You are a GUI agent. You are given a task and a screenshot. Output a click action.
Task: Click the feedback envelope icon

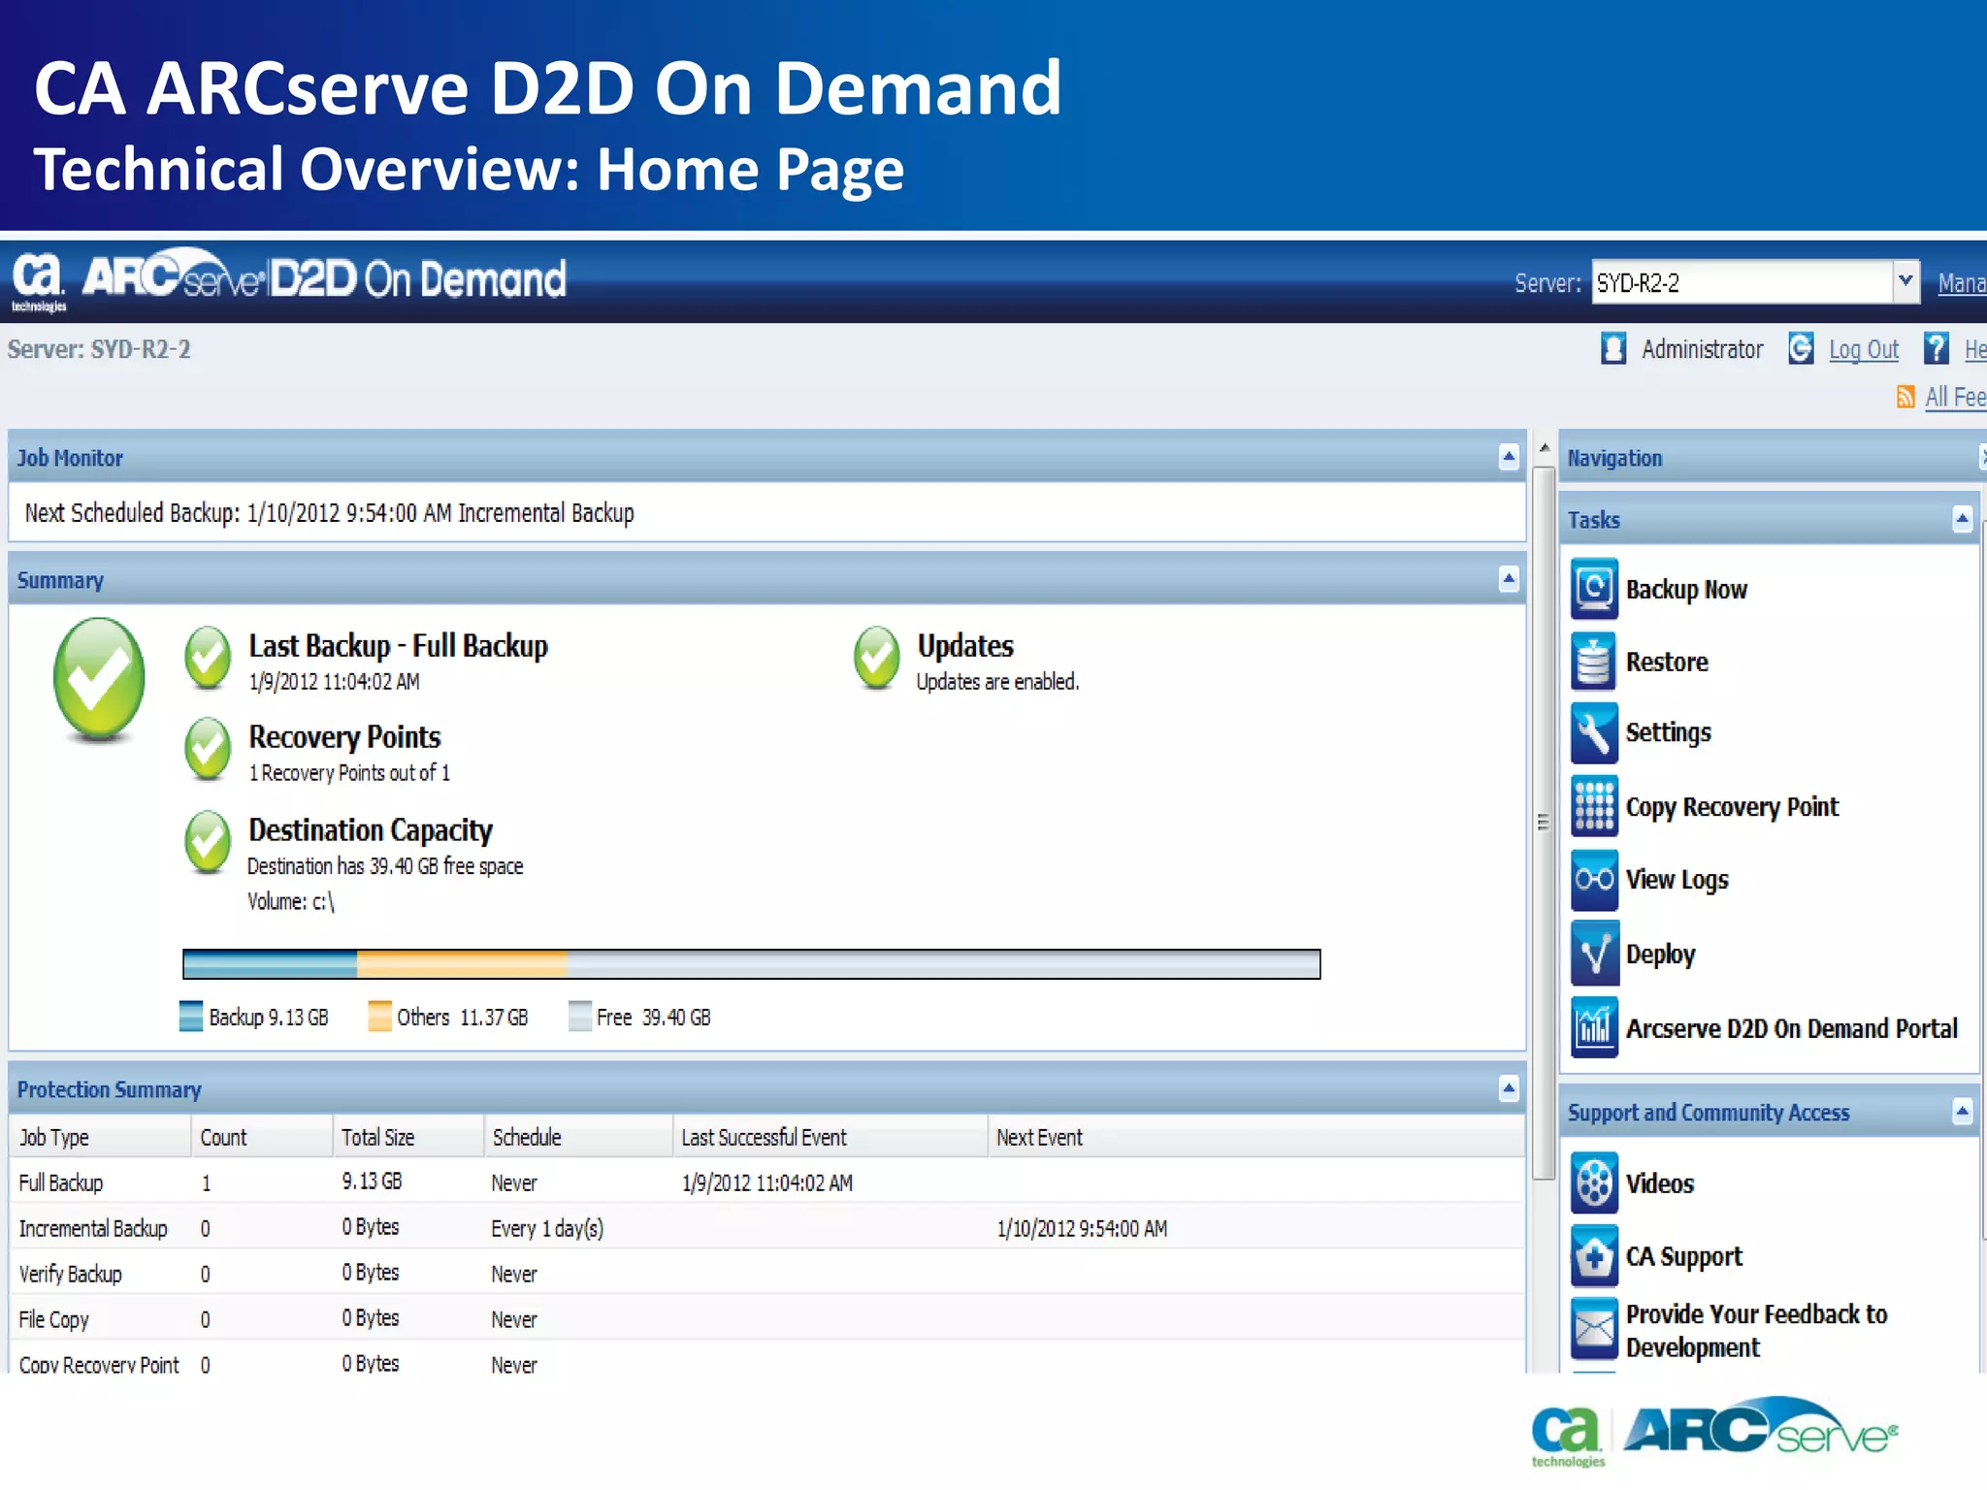pyautogui.click(x=1594, y=1330)
